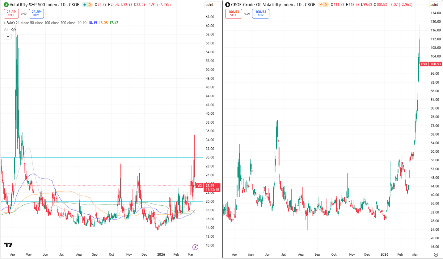Click the 23.59 BUY button on VIX
Viewport: 443px width, 259px height.
coord(36,14)
